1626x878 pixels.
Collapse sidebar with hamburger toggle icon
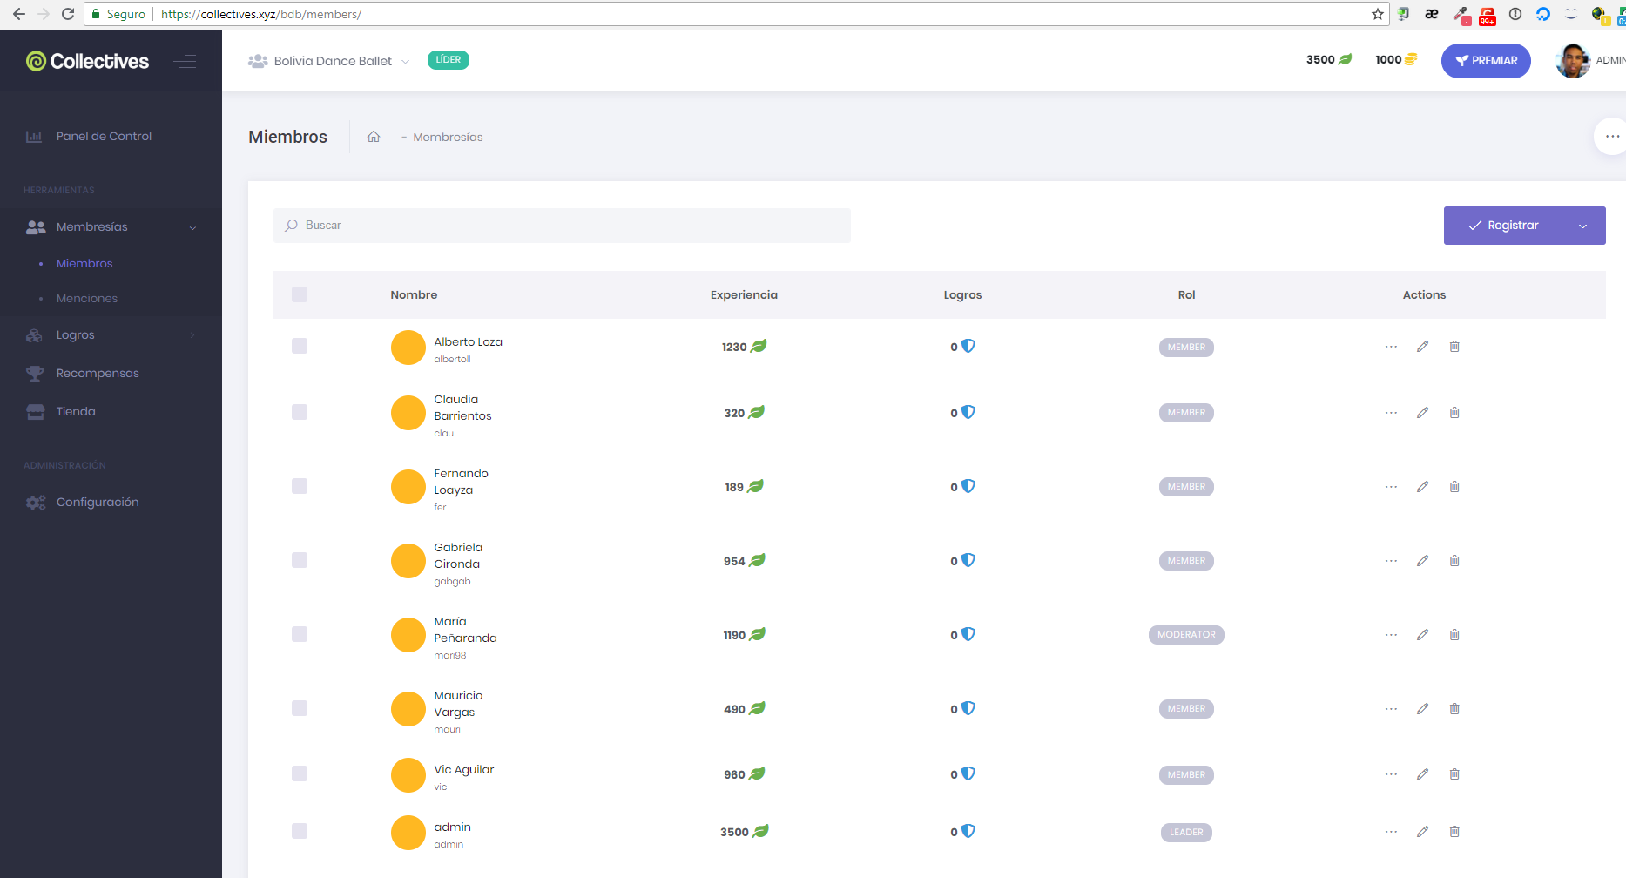185,61
